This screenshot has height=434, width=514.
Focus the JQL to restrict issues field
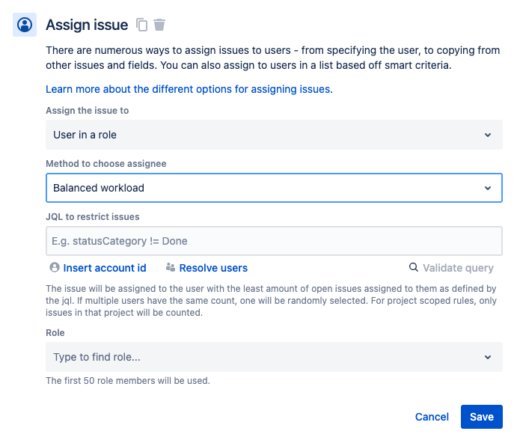(x=274, y=242)
